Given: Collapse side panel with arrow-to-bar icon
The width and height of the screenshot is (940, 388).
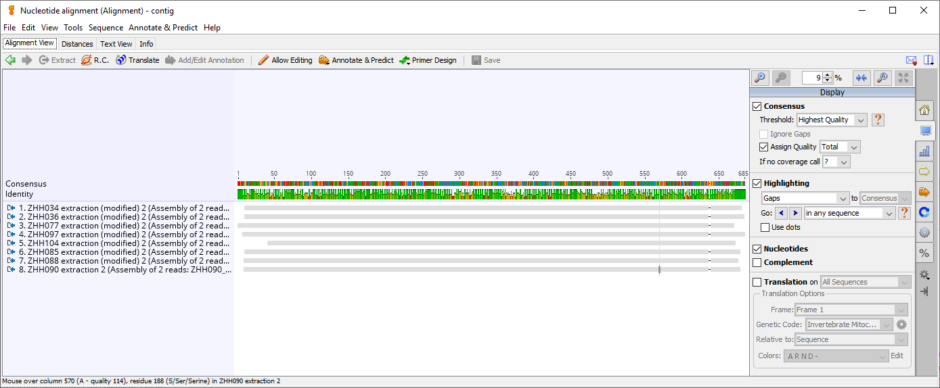Looking at the screenshot, I should [924, 291].
